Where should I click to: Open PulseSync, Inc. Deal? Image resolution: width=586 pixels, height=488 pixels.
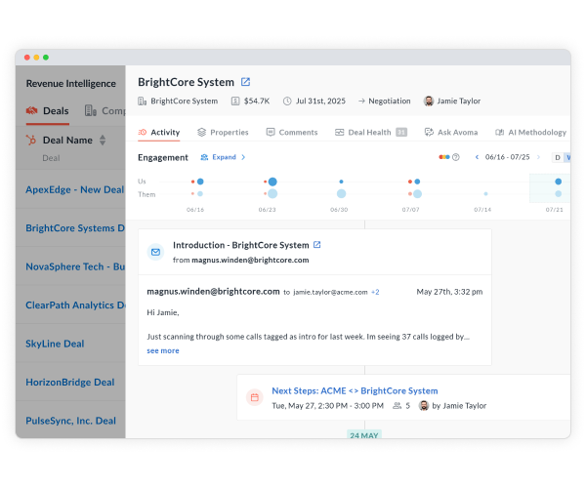tap(71, 421)
